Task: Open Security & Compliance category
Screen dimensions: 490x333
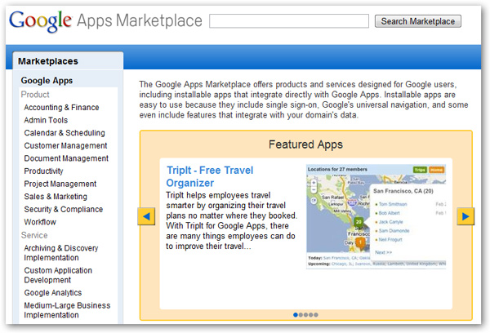Action: [64, 209]
